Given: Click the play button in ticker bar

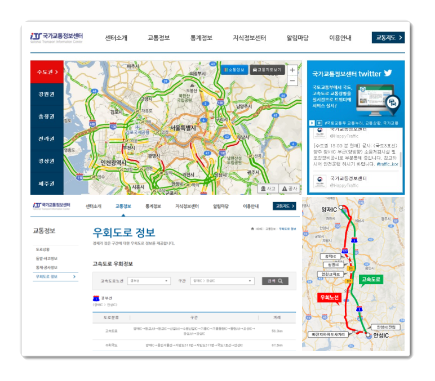Looking at the screenshot, I should coord(312,123).
